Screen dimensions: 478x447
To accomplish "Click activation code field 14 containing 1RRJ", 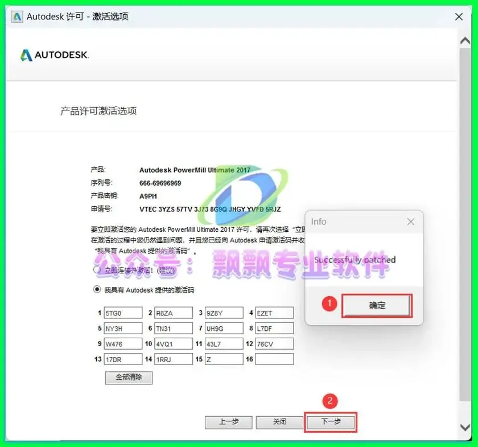I will point(174,359).
